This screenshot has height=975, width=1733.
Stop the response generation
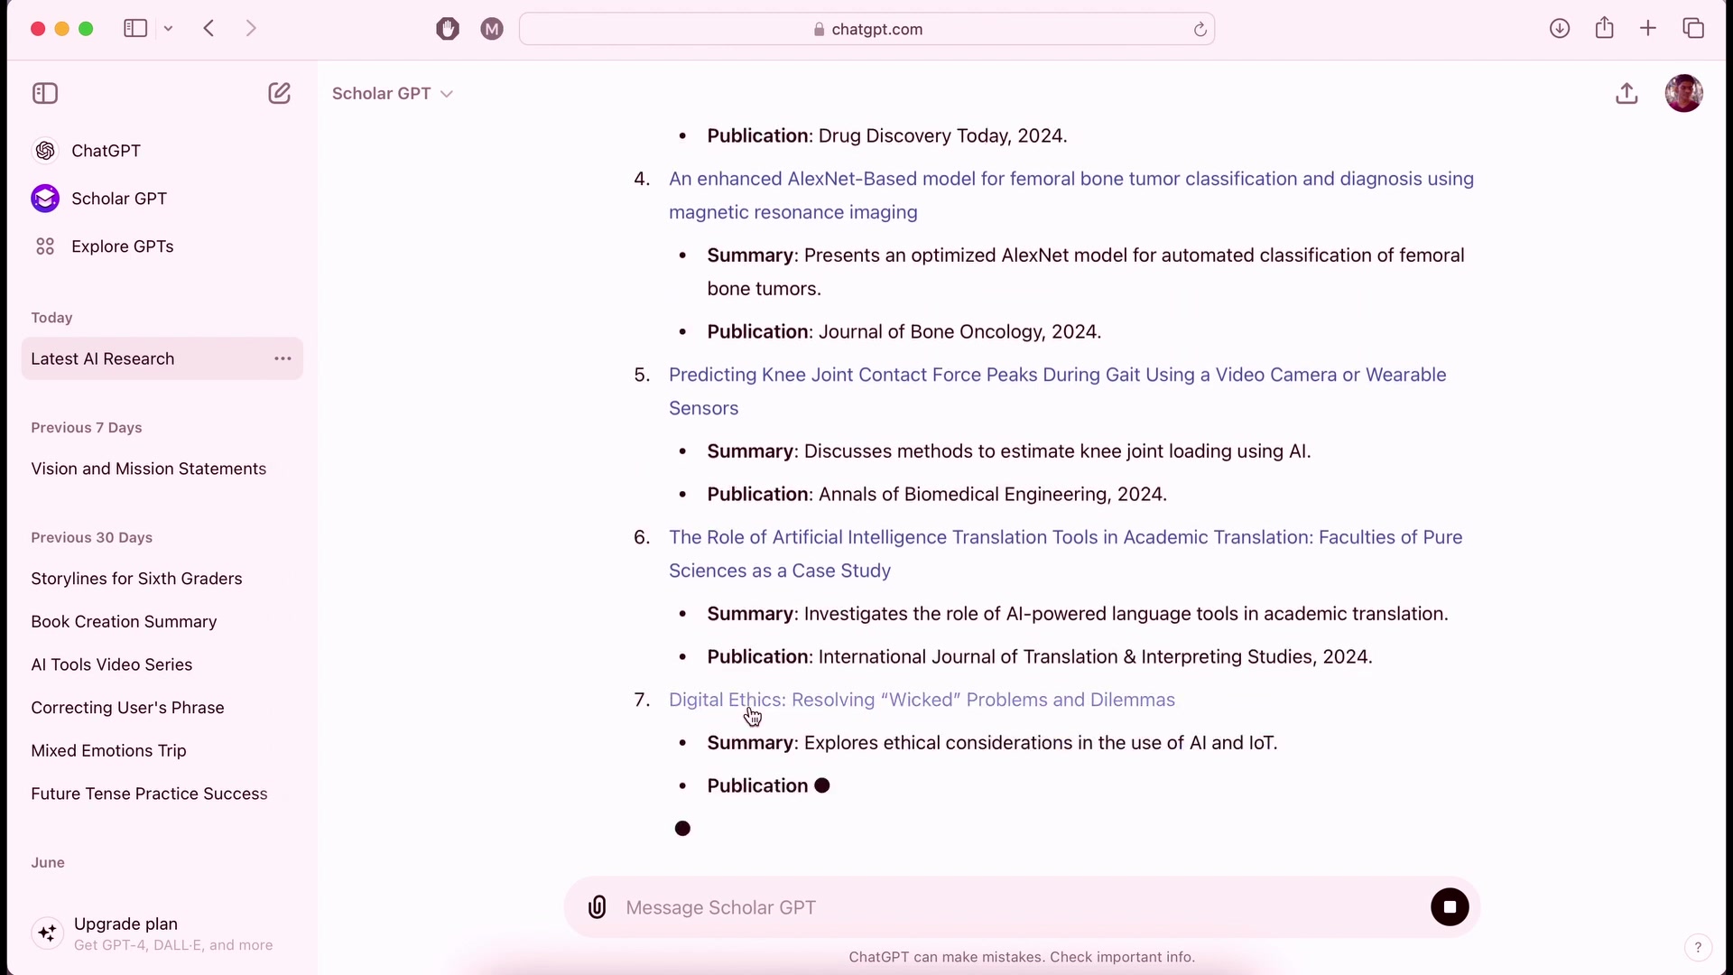click(1450, 906)
